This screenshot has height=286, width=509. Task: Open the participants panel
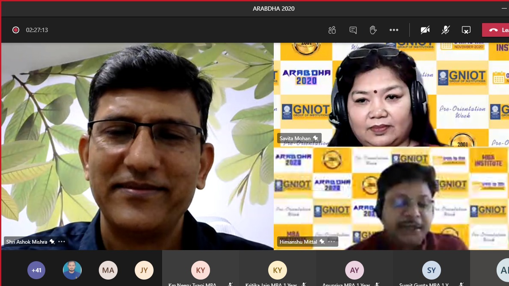coord(332,30)
